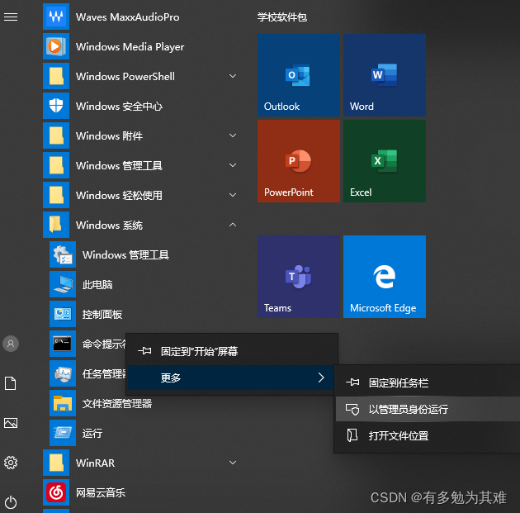This screenshot has width=520, height=513.
Task: Collapse Windows 系统 folder chevron
Action: click(x=233, y=225)
